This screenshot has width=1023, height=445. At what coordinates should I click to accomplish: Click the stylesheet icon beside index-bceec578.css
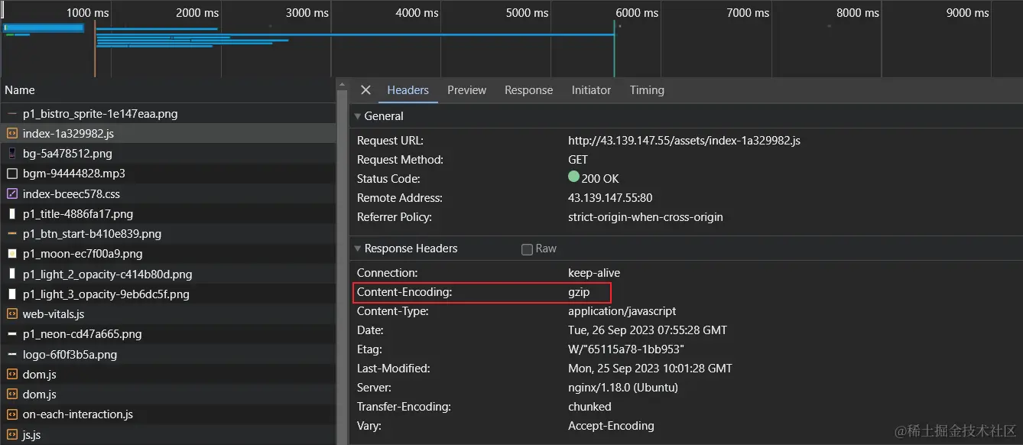(x=11, y=194)
